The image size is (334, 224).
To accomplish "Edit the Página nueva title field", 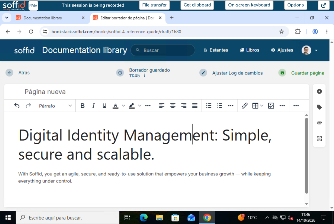I will pyautogui.click(x=156, y=92).
